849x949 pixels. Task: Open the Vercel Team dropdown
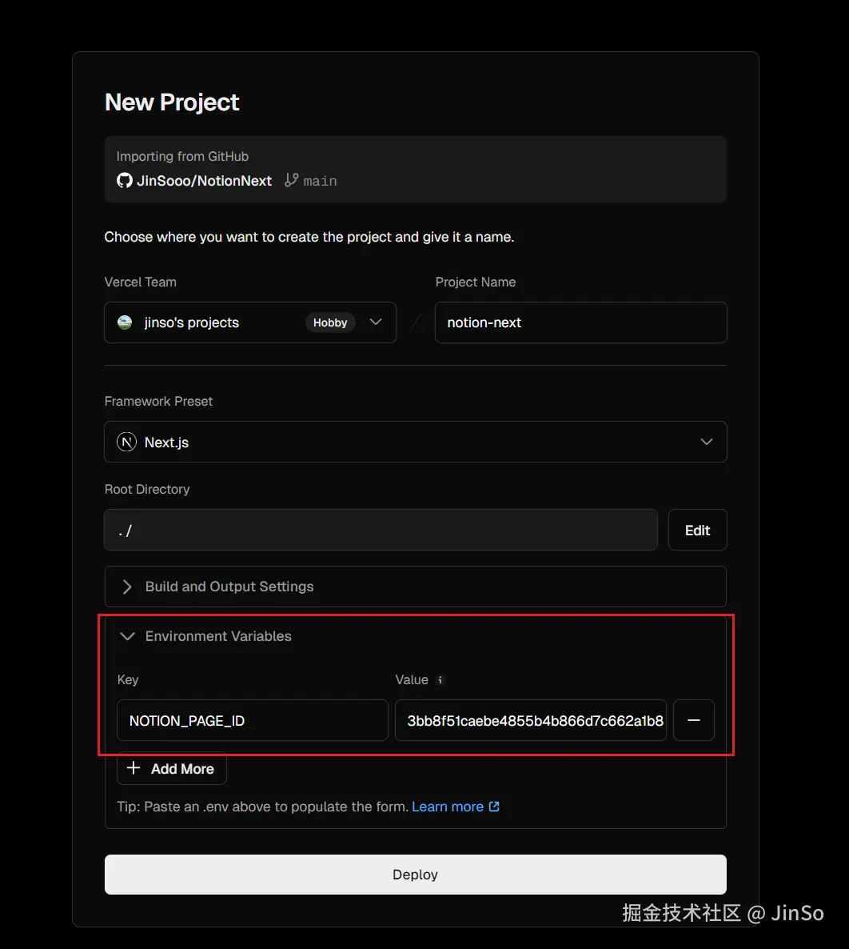250,322
